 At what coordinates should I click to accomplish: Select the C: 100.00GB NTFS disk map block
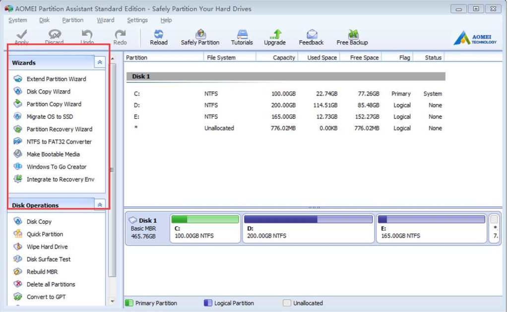point(205,228)
